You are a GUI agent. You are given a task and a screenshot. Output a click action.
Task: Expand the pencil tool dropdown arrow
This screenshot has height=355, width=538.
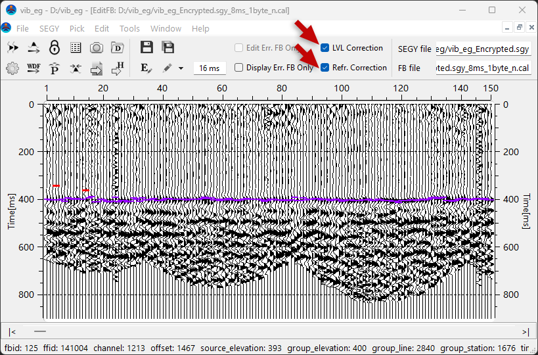(181, 68)
